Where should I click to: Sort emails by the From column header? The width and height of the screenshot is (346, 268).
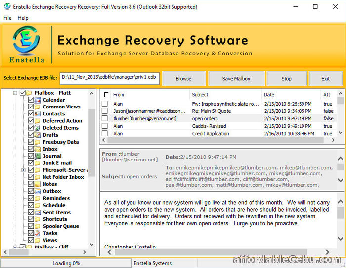click(150, 95)
